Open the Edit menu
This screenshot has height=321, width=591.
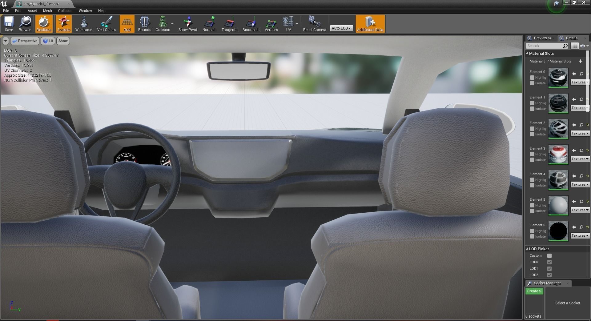pos(18,10)
